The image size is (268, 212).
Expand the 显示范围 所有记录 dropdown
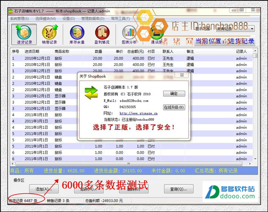click(252, 29)
